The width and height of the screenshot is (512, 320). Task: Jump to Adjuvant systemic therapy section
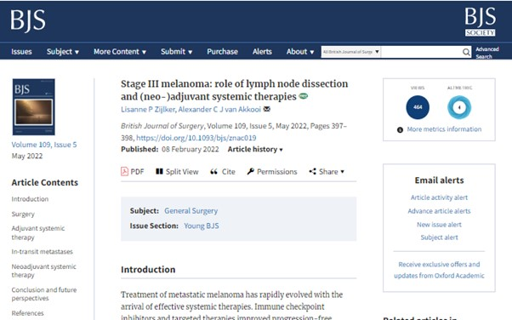point(38,232)
